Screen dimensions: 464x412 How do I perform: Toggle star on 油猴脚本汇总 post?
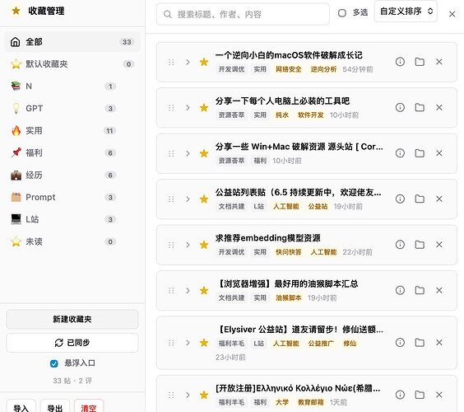click(204, 290)
